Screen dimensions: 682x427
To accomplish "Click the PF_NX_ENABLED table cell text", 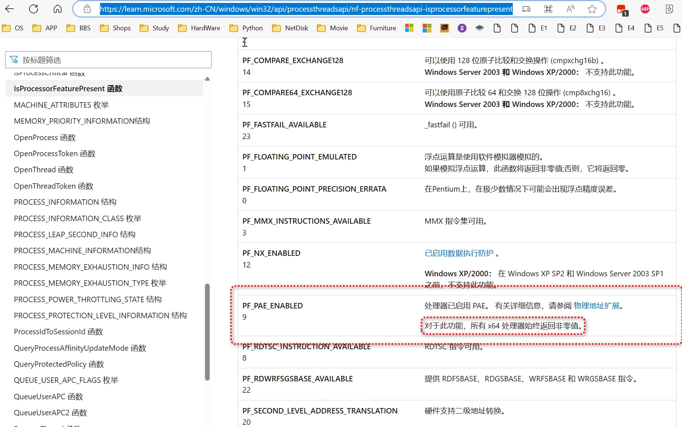I will point(271,253).
